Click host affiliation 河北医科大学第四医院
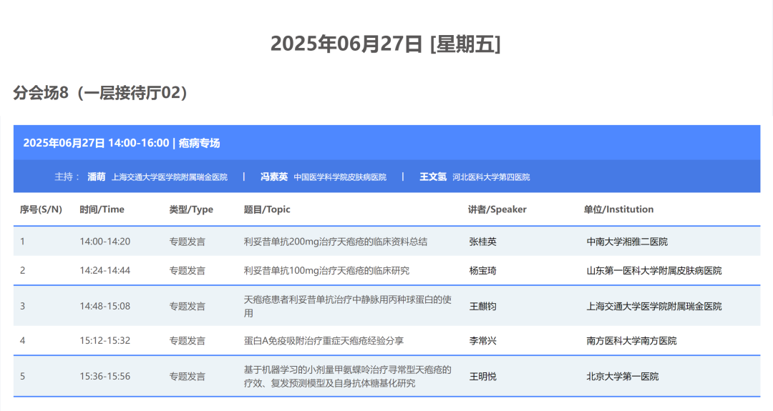This screenshot has width=773, height=411. pos(491,177)
